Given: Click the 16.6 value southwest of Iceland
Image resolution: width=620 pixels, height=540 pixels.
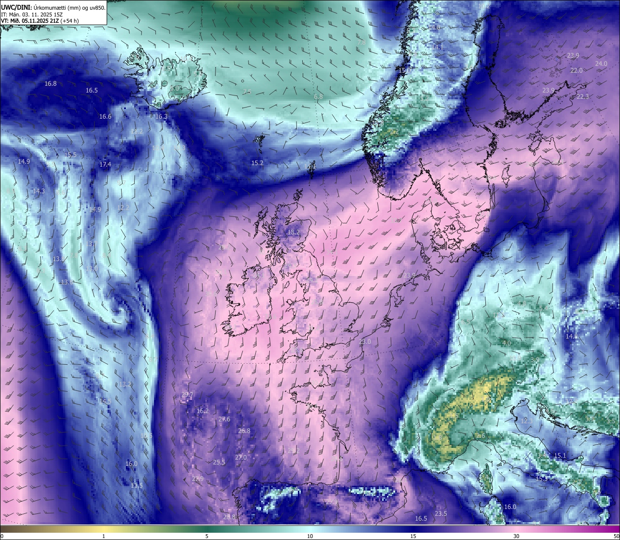Looking at the screenshot, I should (105, 117).
